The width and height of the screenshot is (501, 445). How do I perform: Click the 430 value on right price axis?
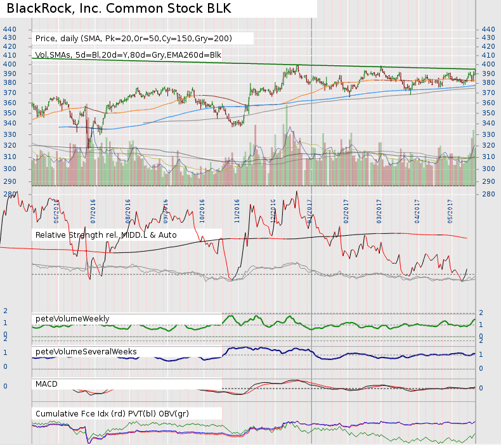click(x=488, y=37)
